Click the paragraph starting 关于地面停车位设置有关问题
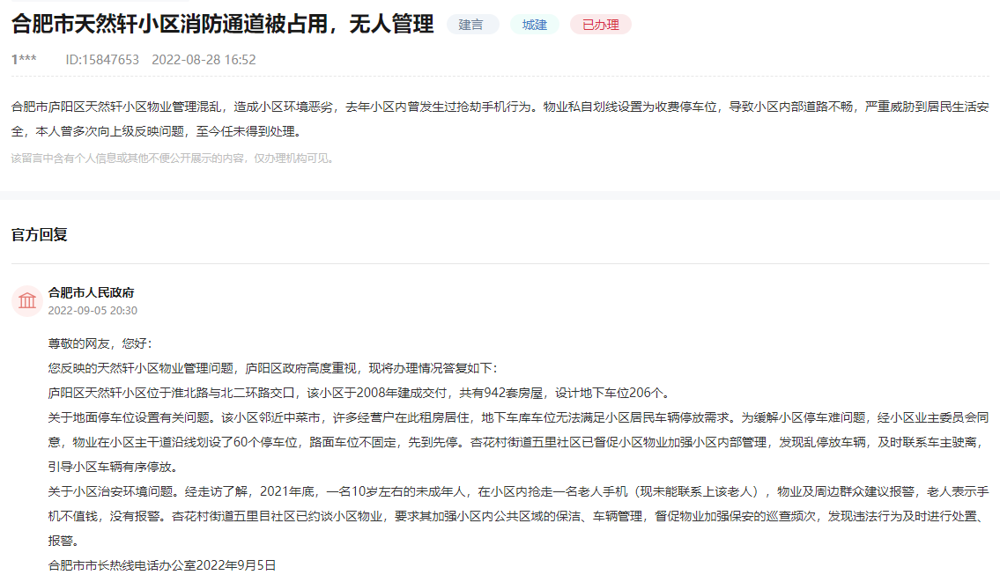Image resolution: width=1000 pixels, height=575 pixels. tap(518, 442)
